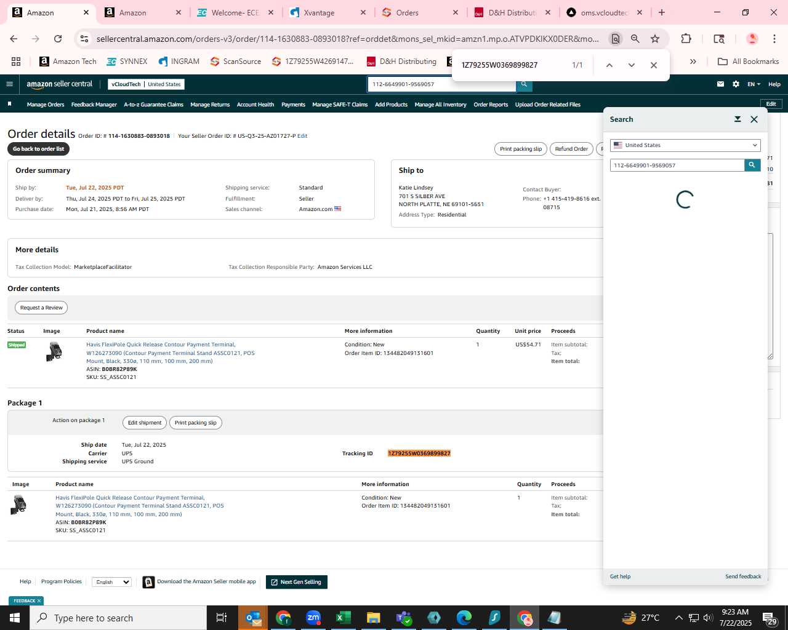Close the find-in-page bar
Image resolution: width=788 pixels, height=630 pixels.
[x=654, y=65]
